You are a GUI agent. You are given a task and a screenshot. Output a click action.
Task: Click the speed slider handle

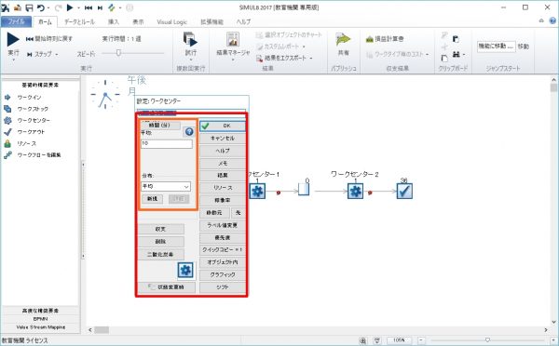point(118,53)
